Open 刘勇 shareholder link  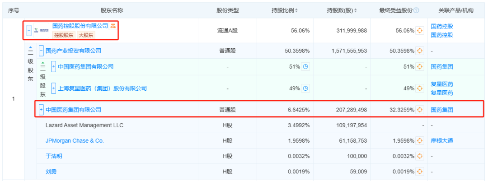(51, 172)
